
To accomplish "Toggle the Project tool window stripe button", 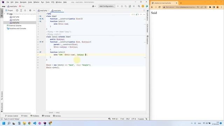I will (x=2, y=13).
